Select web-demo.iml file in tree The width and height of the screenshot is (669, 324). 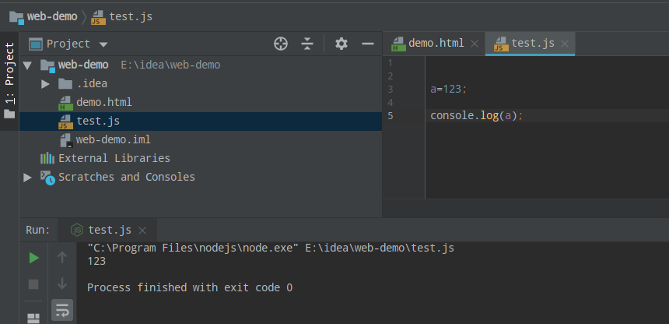point(113,139)
